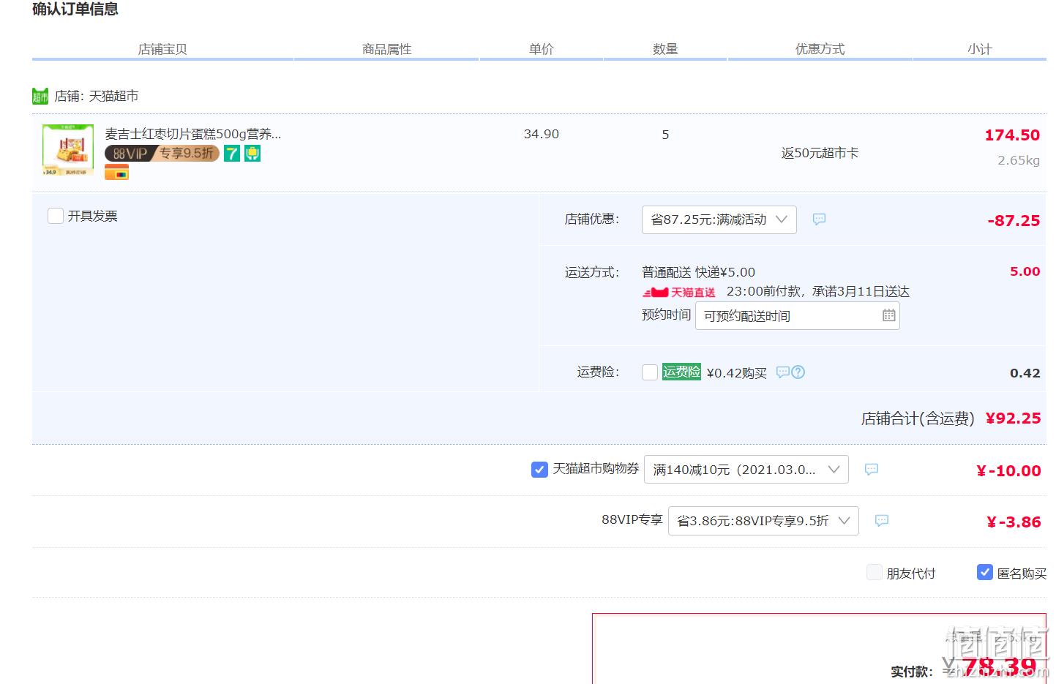Open 满140减10元 coupon dropdown
The image size is (1056, 684).
[746, 470]
